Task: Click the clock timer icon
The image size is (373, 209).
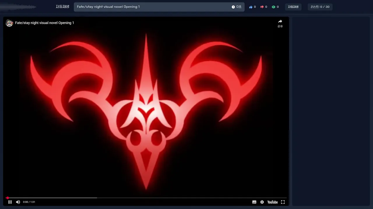Action: [233, 7]
